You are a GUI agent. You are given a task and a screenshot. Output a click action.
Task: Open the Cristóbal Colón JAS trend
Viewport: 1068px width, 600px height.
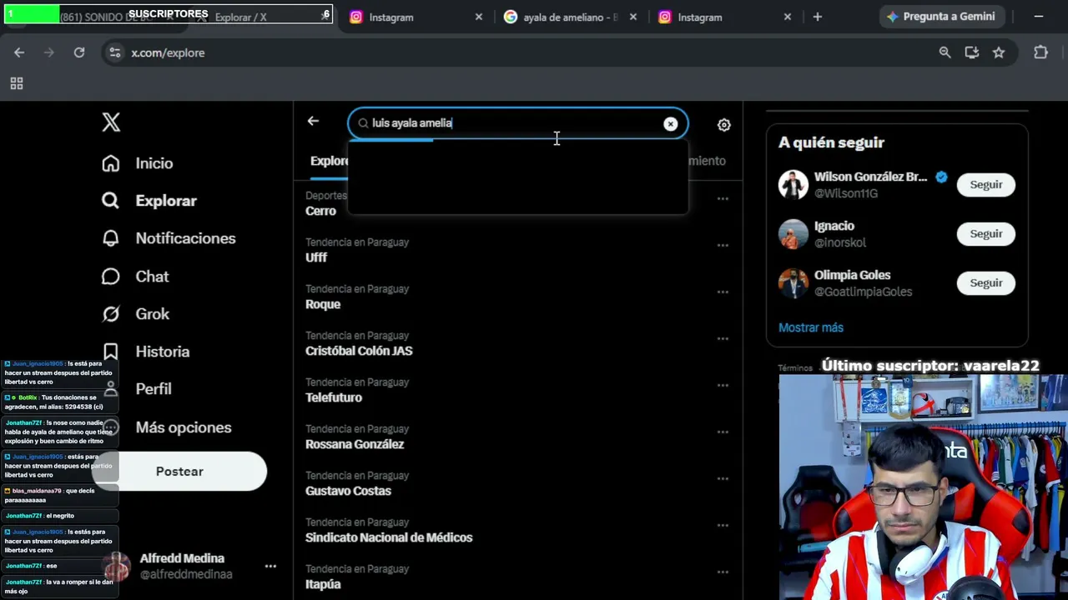359,351
